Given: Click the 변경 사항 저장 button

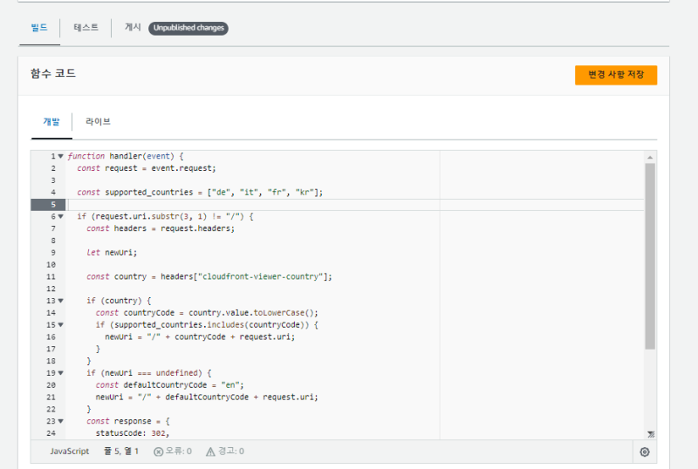Looking at the screenshot, I should pyautogui.click(x=615, y=75).
